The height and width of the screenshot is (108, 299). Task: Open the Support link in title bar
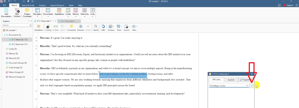(x=288, y=5)
